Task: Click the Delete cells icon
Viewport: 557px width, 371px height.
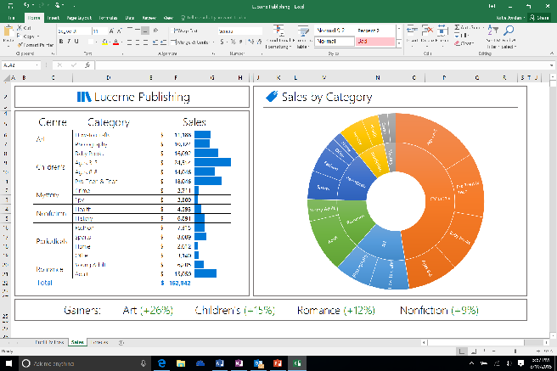Action: (x=426, y=32)
